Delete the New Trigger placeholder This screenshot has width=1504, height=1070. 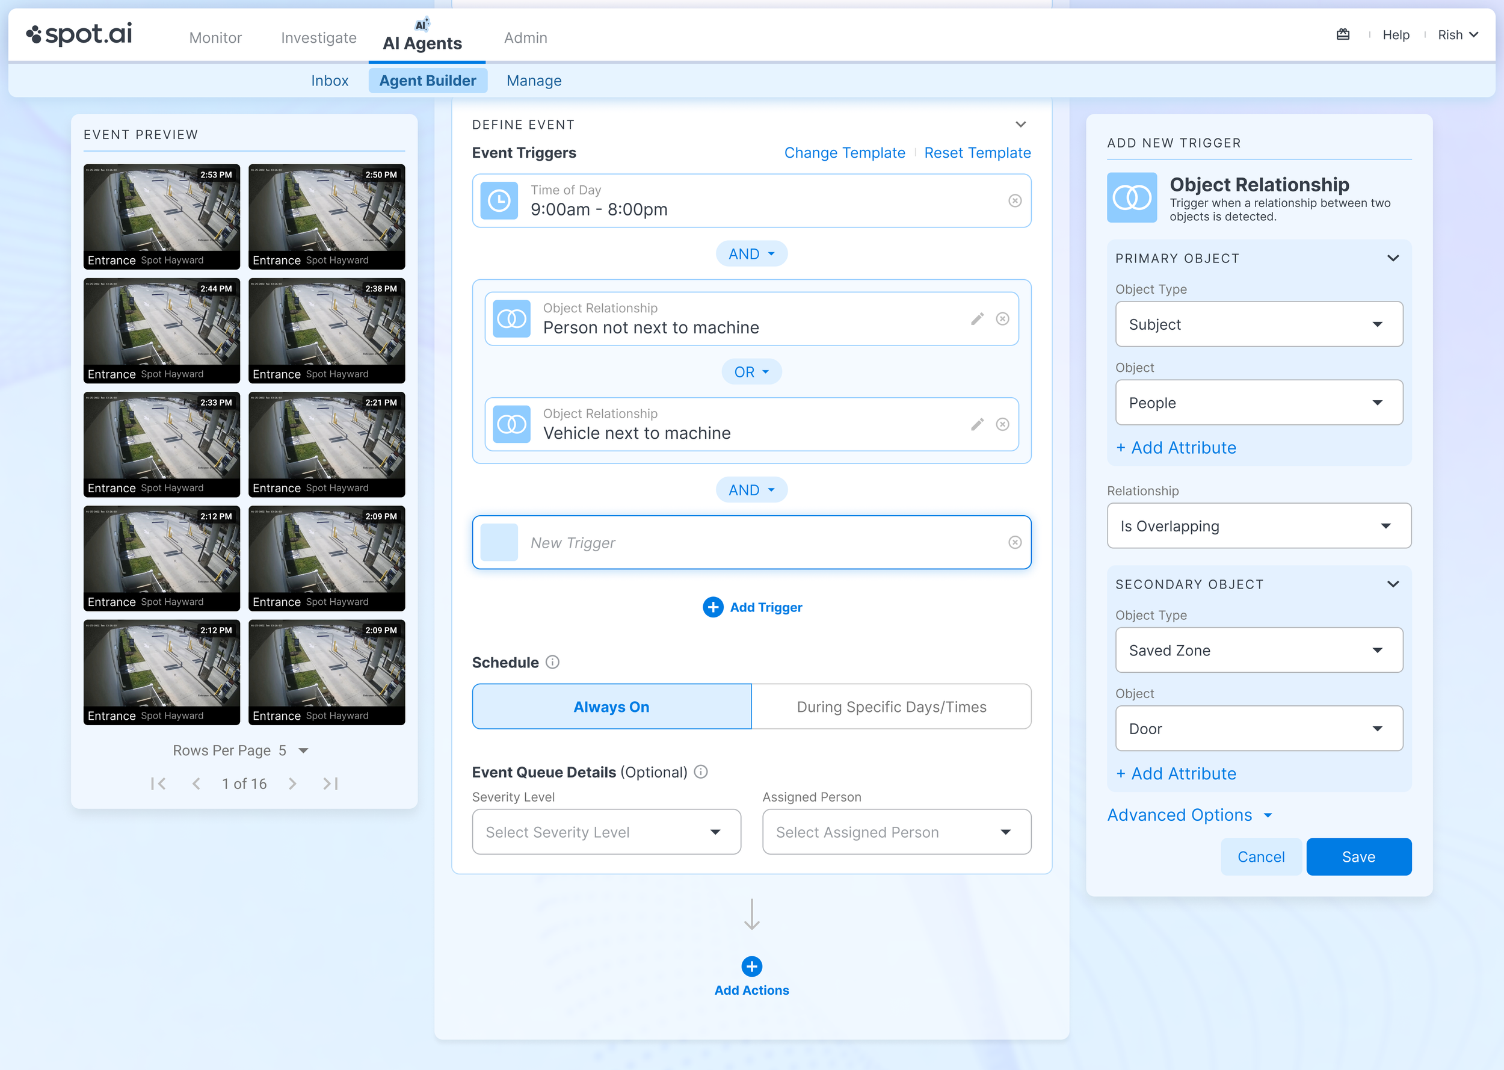click(x=1015, y=542)
